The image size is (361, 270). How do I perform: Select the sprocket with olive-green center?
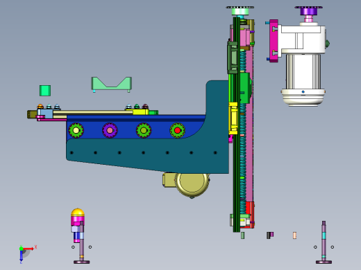144,130
